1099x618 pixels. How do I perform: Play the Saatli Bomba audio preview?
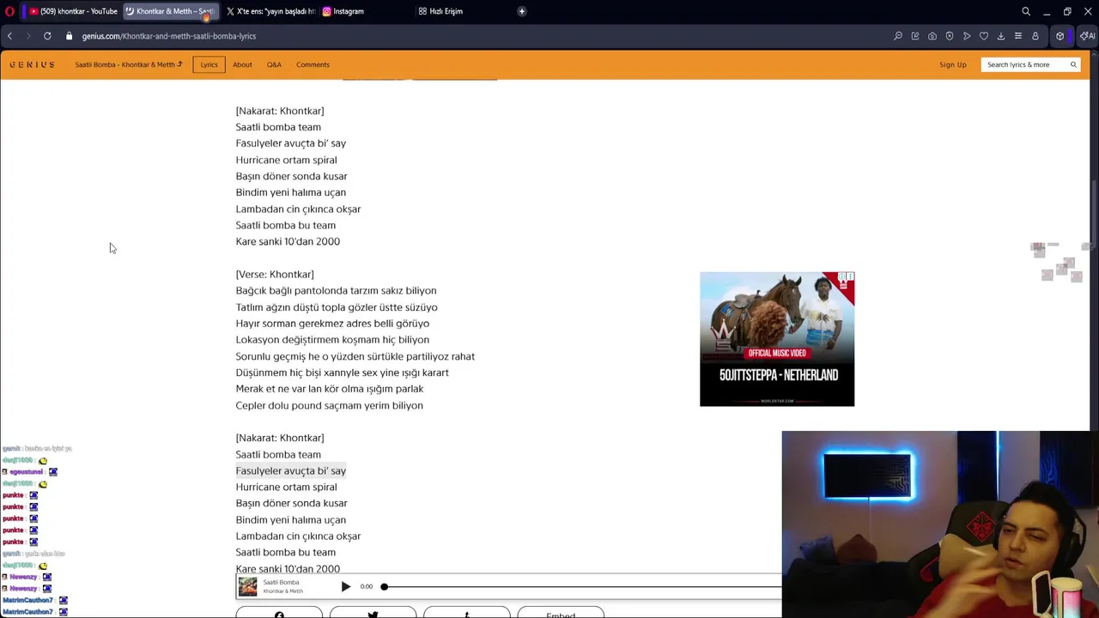coord(345,586)
